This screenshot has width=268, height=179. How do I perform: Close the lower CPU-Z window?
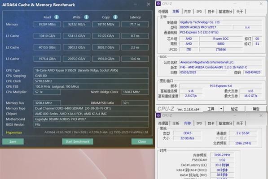pos(261,115)
